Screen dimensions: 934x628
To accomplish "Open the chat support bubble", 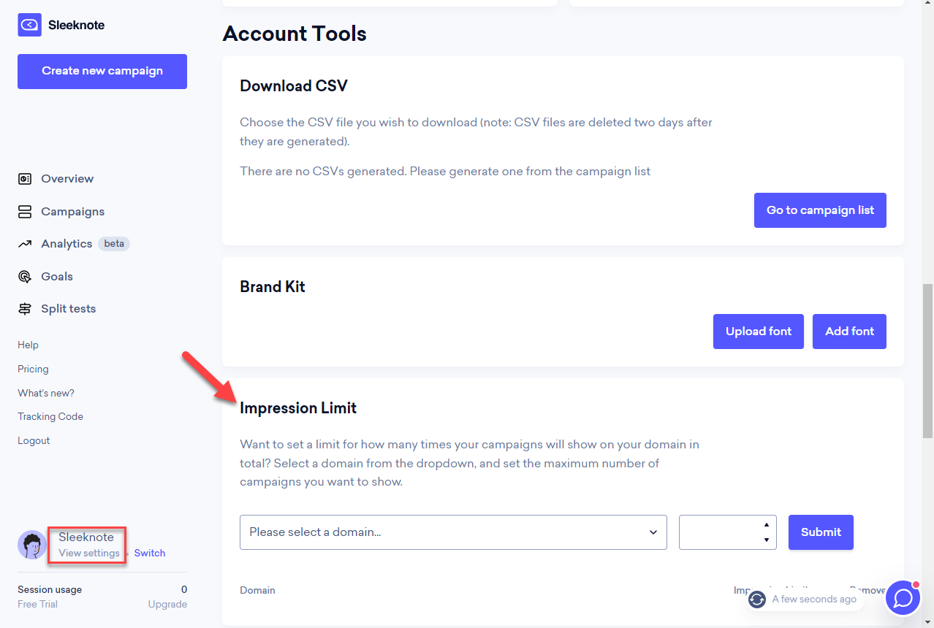I will 903,598.
